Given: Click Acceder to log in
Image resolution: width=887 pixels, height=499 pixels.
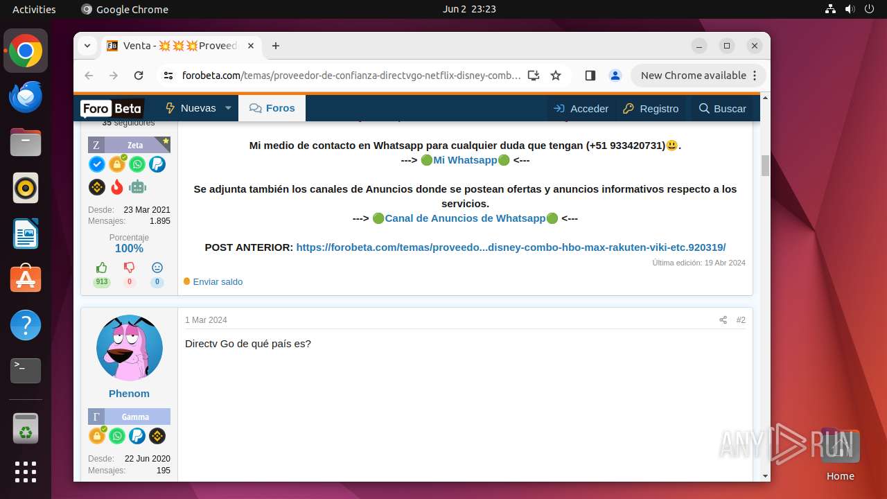Looking at the screenshot, I should [581, 108].
